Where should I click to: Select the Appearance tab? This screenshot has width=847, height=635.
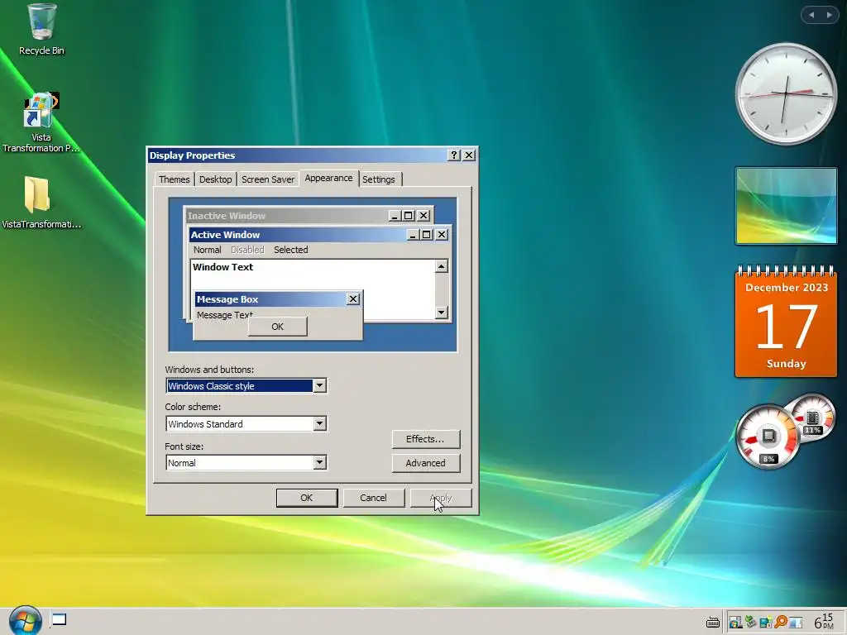328,179
